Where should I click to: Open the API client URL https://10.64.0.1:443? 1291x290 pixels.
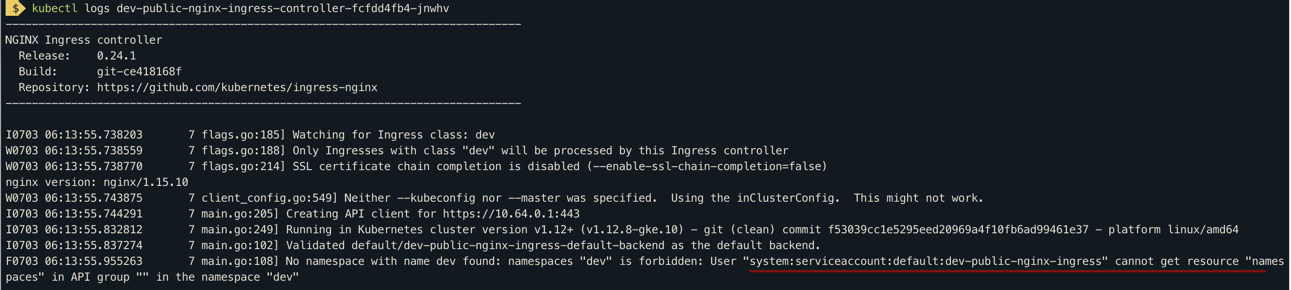tap(511, 214)
